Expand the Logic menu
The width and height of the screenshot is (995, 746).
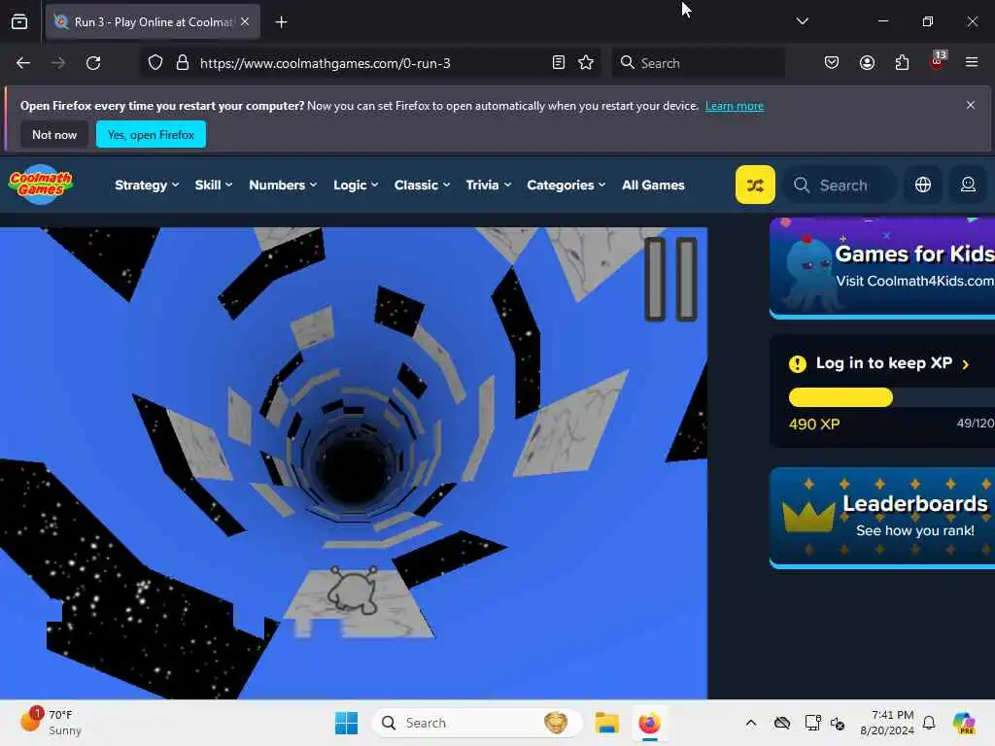pos(356,186)
